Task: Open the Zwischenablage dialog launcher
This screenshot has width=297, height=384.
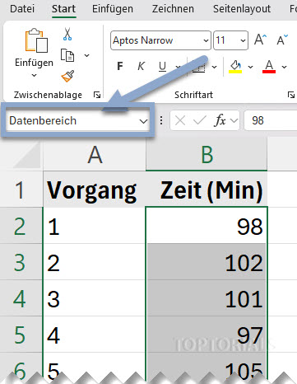Action: click(97, 95)
